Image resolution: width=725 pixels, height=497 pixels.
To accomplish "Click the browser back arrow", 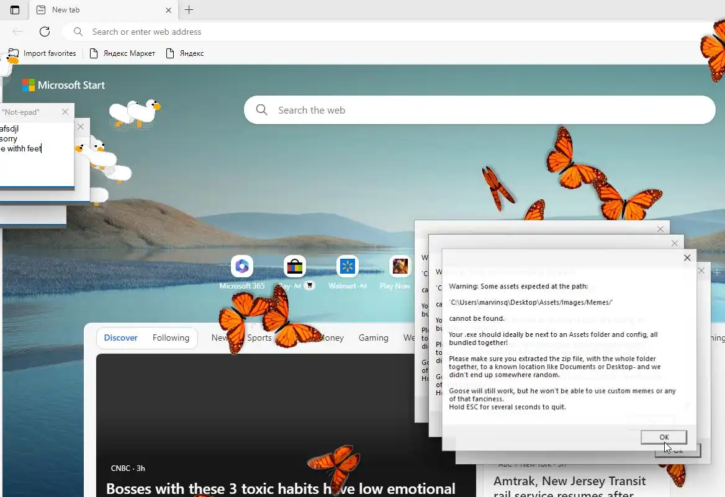I will [17, 32].
